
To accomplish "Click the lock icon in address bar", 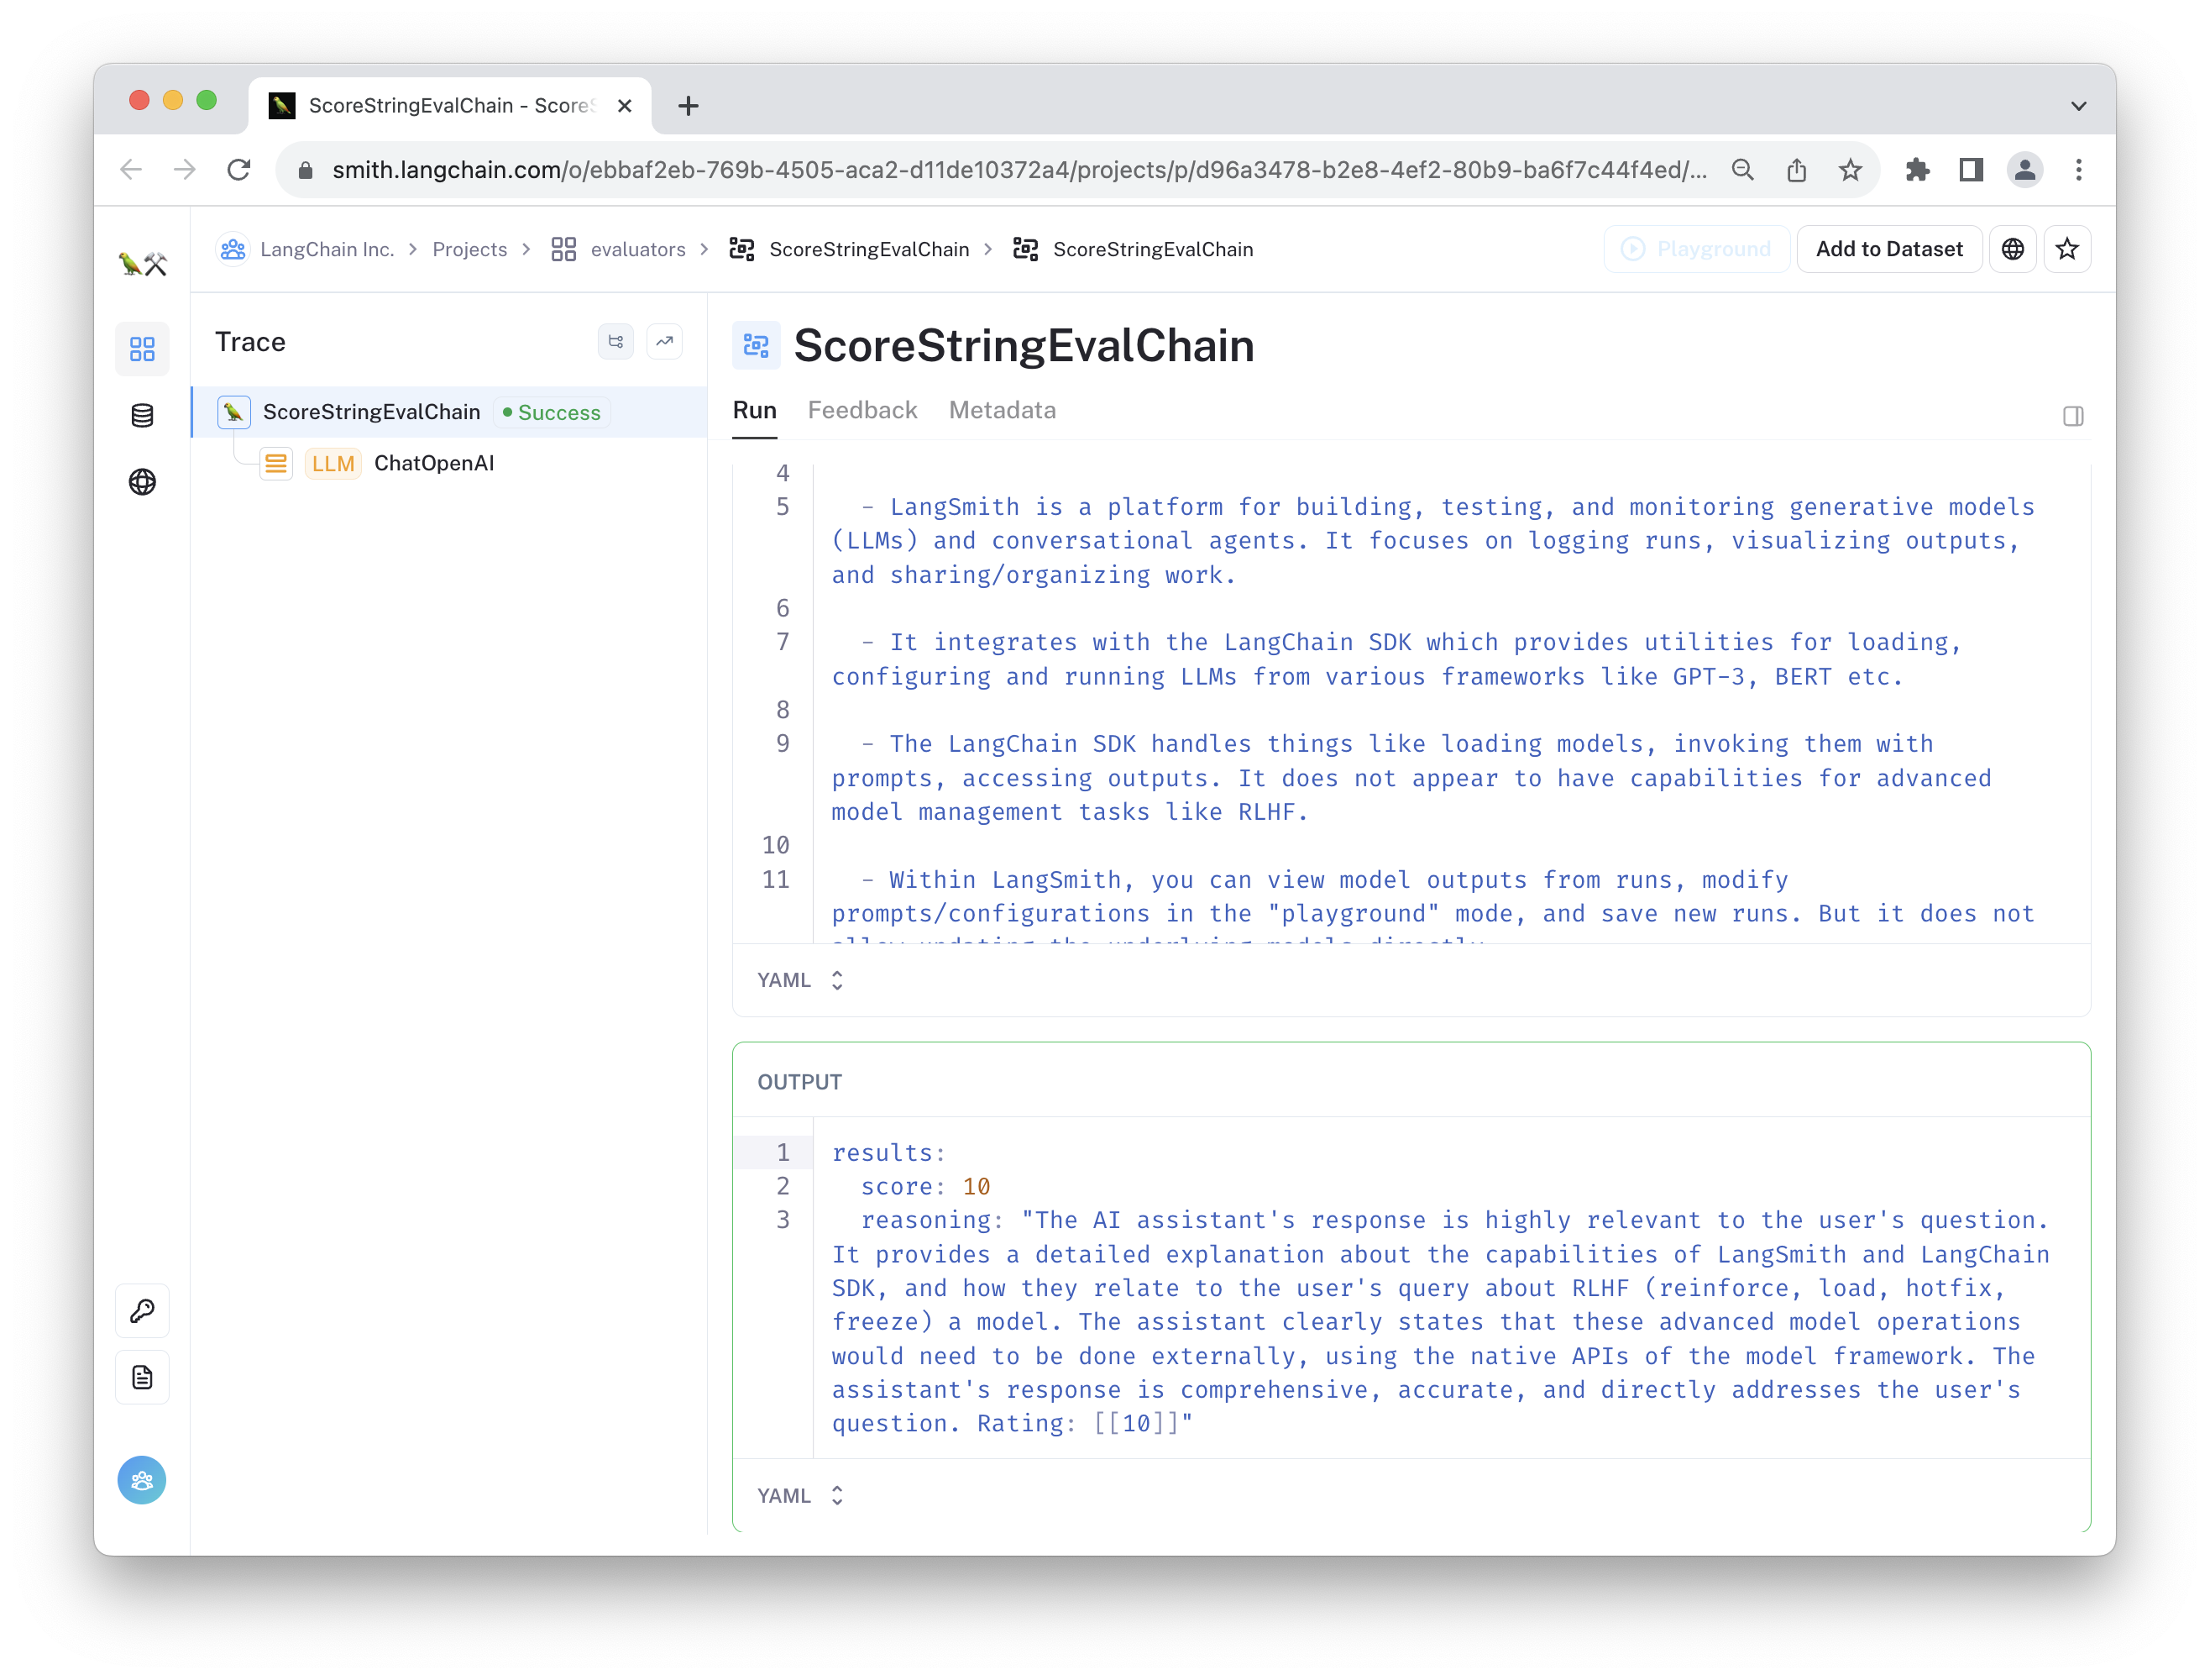I will tap(306, 171).
